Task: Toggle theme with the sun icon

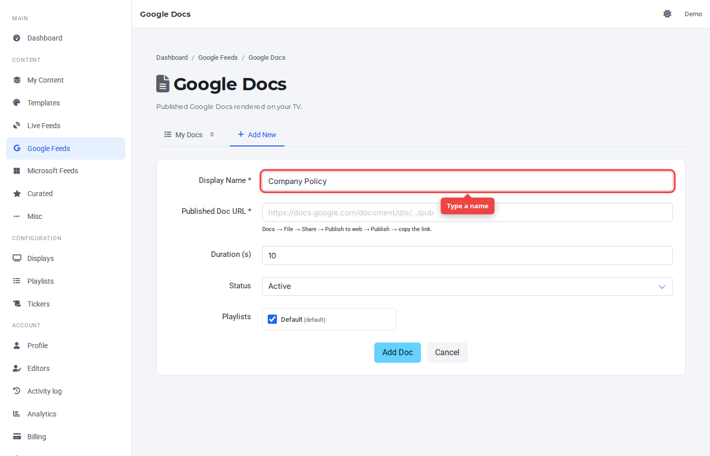Action: click(x=667, y=14)
